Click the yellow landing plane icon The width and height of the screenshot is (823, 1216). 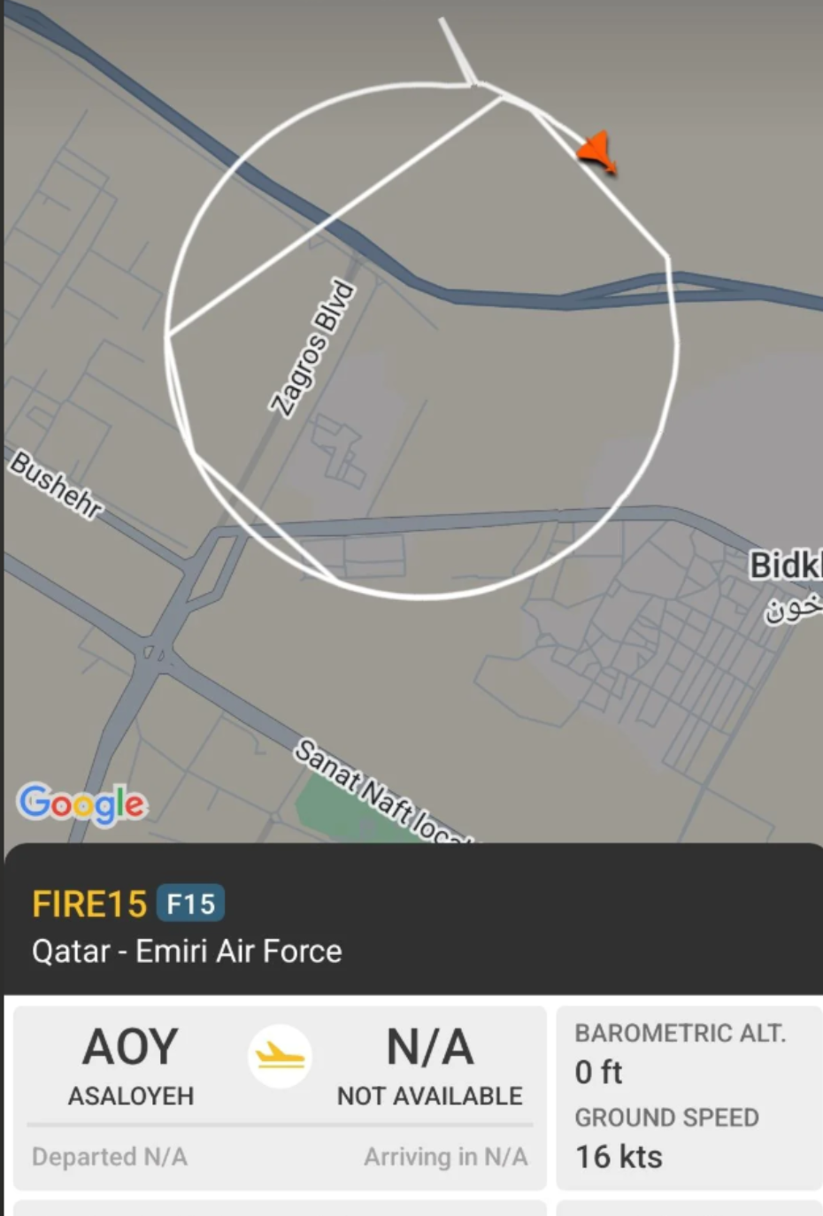280,1056
